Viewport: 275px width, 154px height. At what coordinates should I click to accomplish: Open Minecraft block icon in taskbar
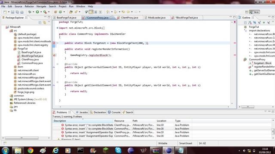106,150
